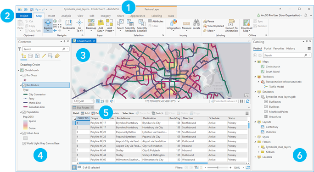Screen dimensions: 314x172
Task: Switch to List By Selection view
Action: tap(37, 56)
